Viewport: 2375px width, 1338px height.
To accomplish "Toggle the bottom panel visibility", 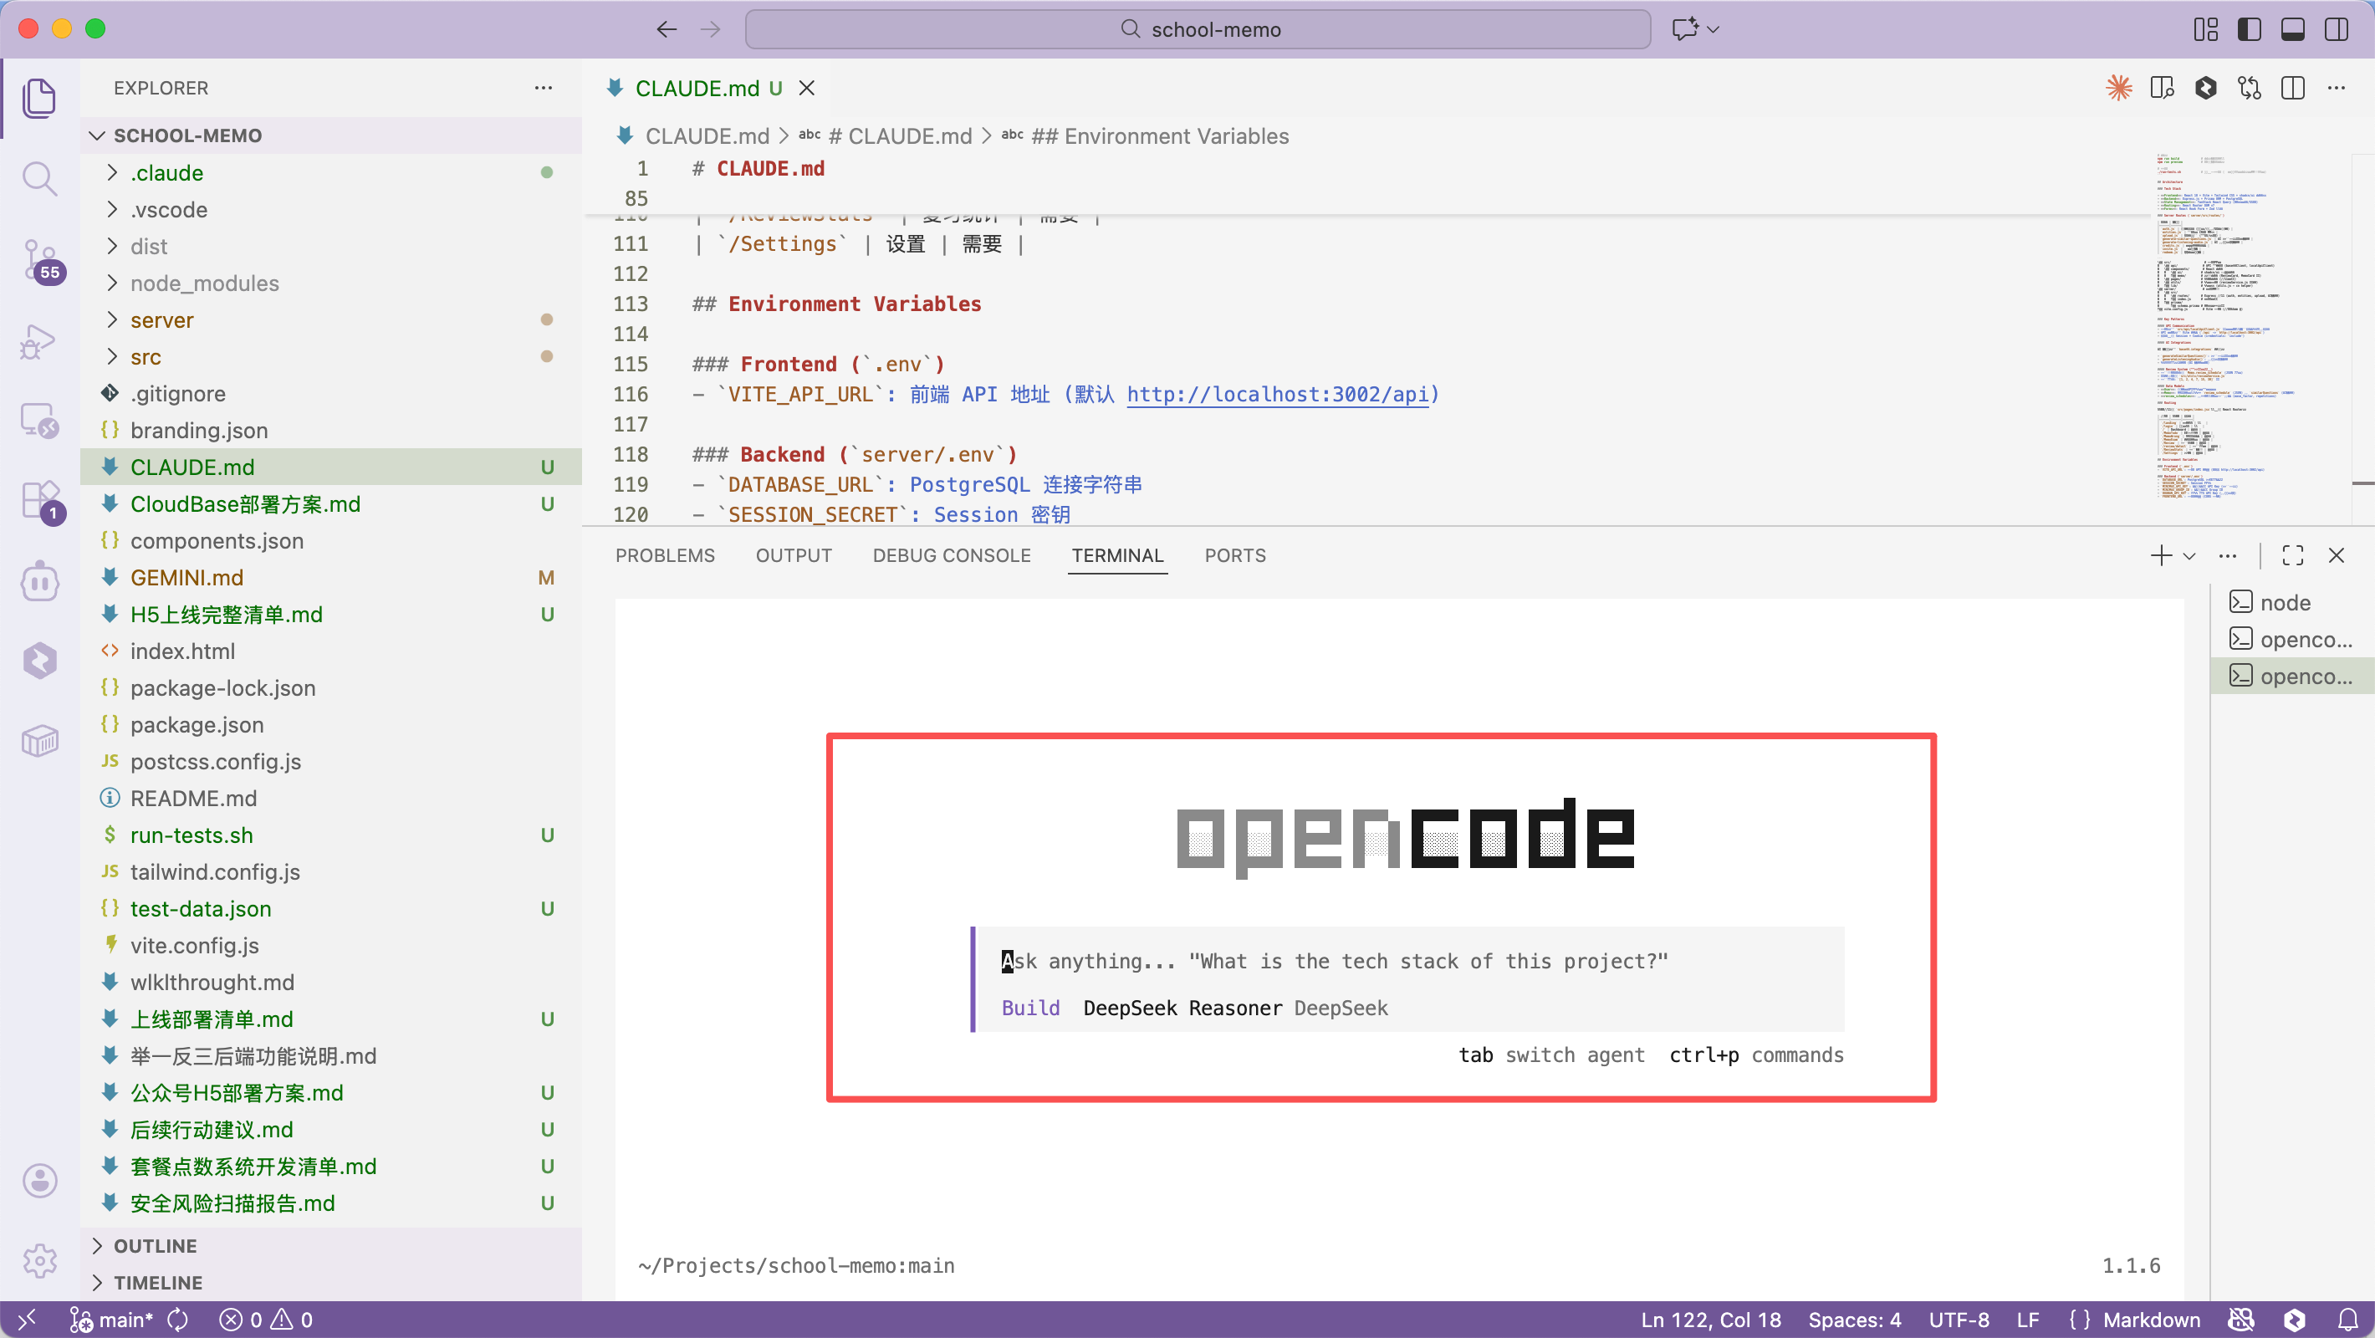I will tap(2292, 29).
